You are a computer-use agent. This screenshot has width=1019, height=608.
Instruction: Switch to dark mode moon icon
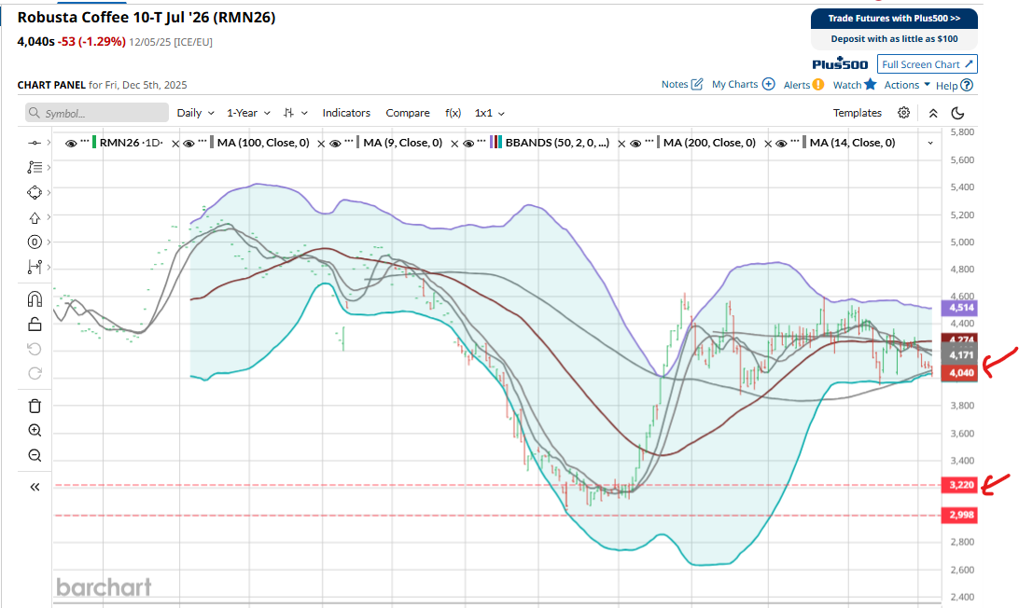[957, 113]
